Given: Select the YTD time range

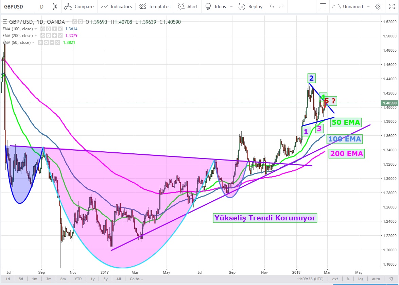Looking at the screenshot, I should coord(78,279).
